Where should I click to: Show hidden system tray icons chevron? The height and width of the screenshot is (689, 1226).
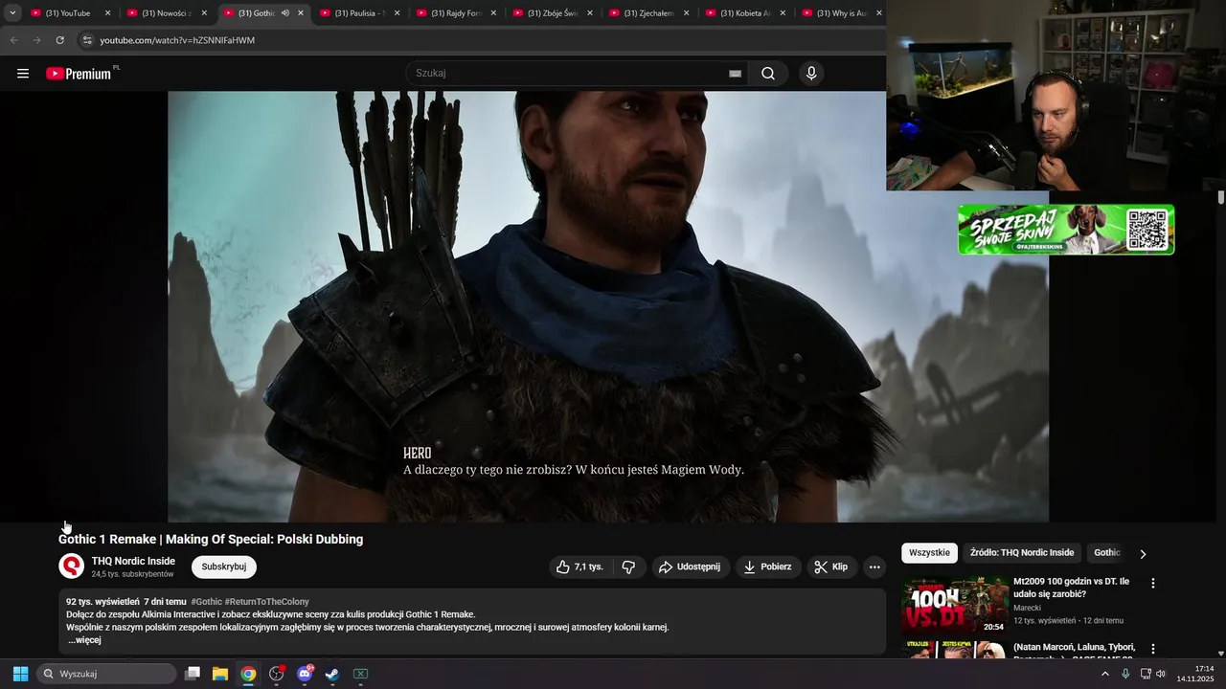point(1104,674)
